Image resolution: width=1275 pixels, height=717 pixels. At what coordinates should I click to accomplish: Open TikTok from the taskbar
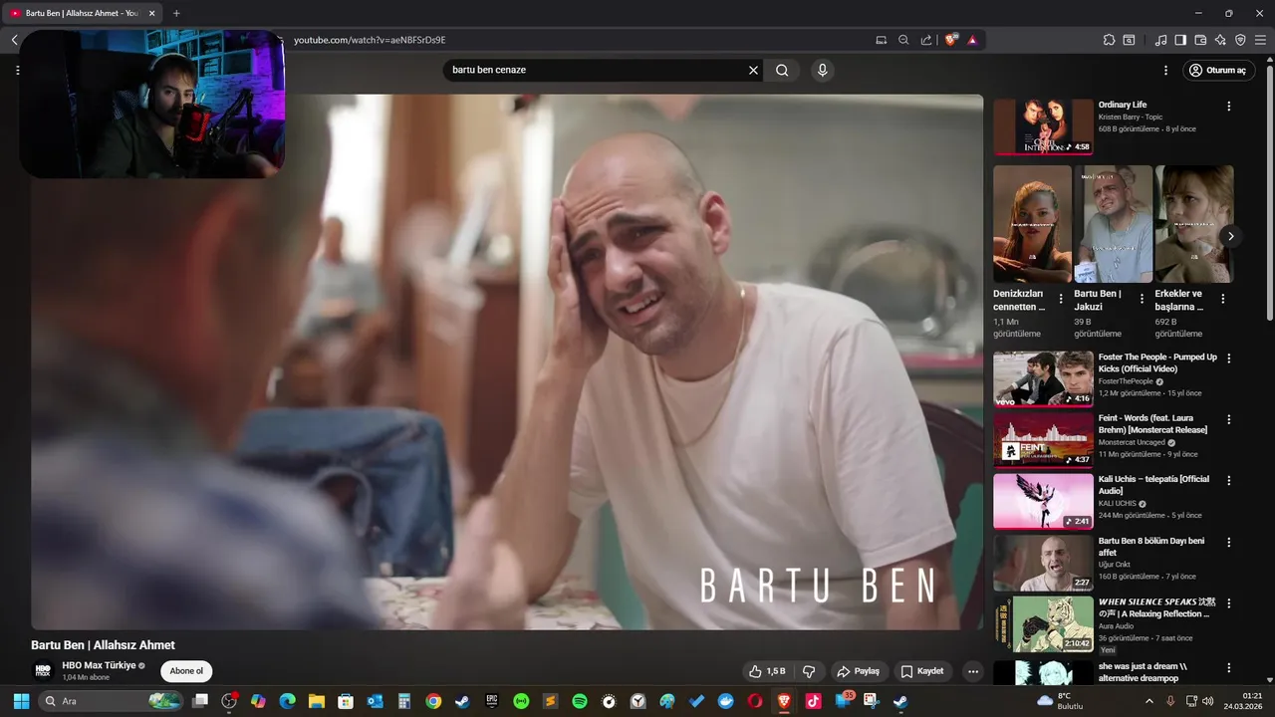(813, 701)
